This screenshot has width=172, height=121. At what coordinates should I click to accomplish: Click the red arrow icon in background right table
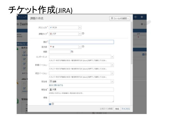point(138,37)
